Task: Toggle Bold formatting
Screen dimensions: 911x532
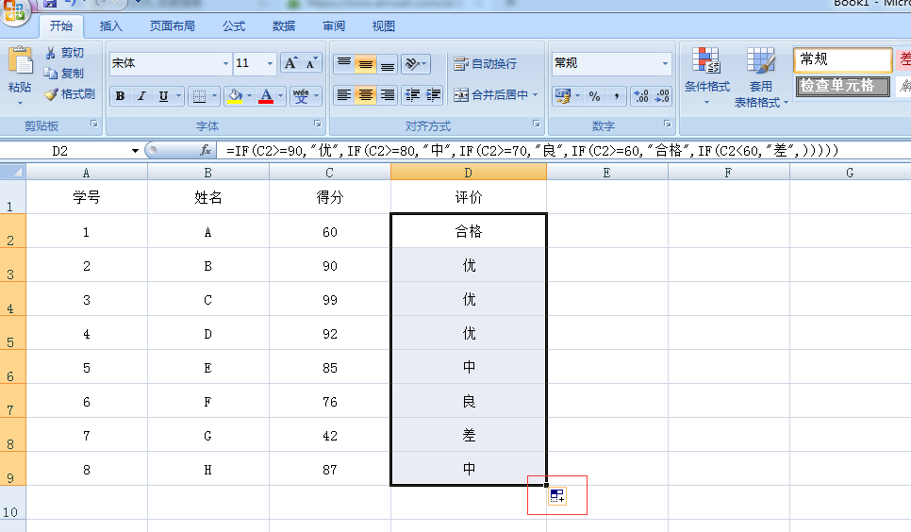Action: [x=120, y=96]
